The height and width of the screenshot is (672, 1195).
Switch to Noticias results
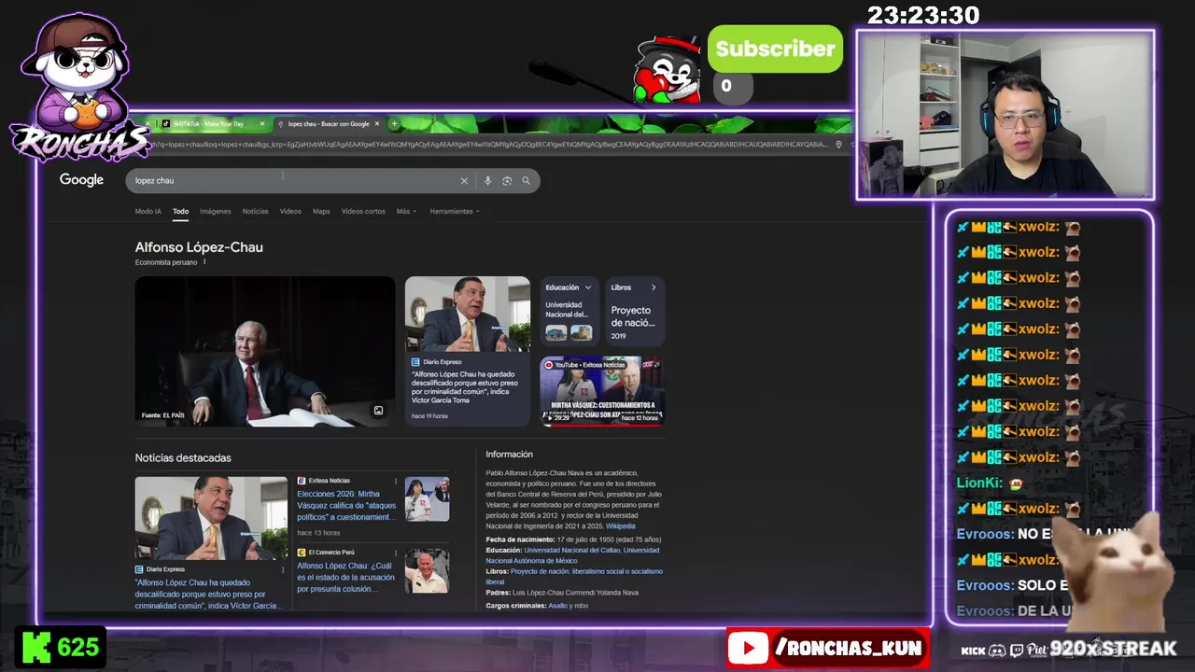(255, 212)
